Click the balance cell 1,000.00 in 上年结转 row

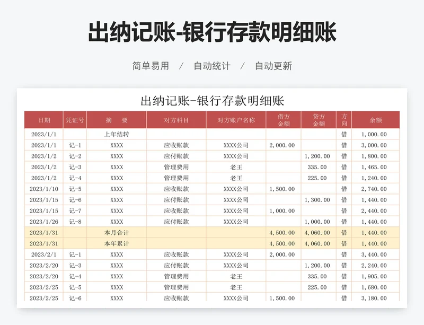click(376, 134)
